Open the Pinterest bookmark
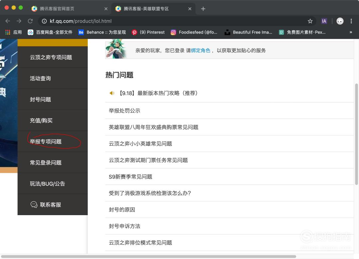The width and height of the screenshot is (359, 259). [148, 32]
